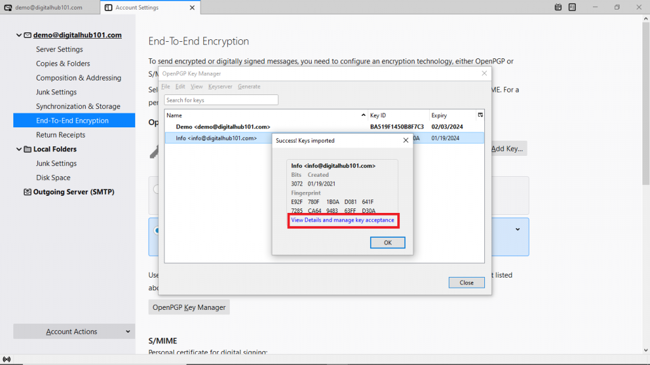The height and width of the screenshot is (365, 650).
Task: Open the Edit menu in Key Manager
Action: coord(180,86)
